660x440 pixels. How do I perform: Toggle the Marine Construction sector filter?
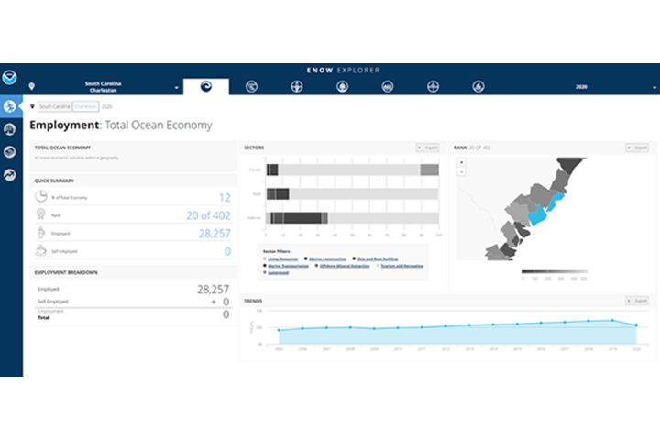pyautogui.click(x=327, y=258)
